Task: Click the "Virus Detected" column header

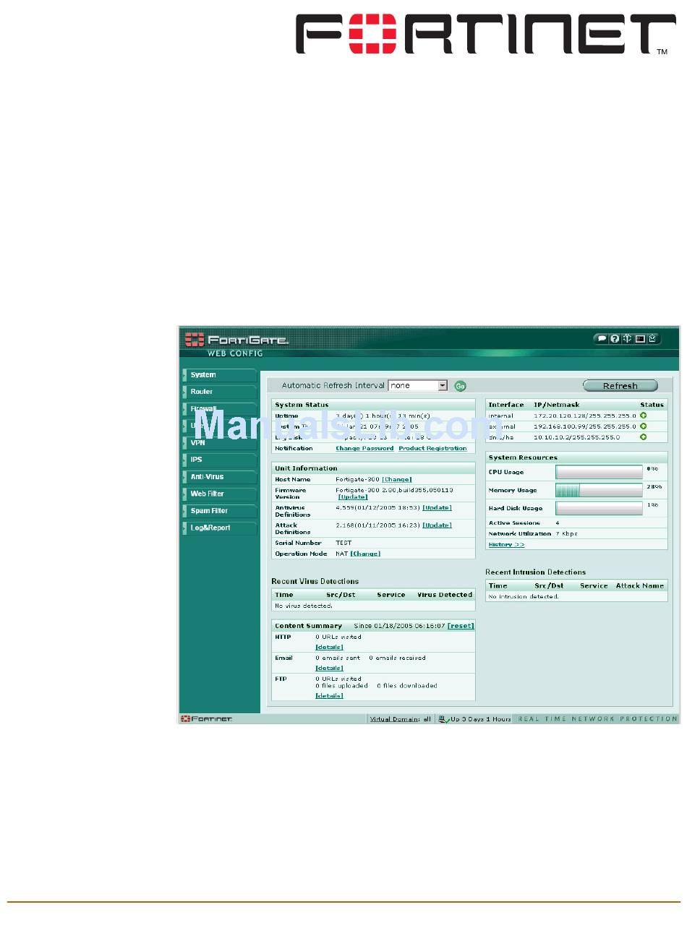Action: coord(445,595)
